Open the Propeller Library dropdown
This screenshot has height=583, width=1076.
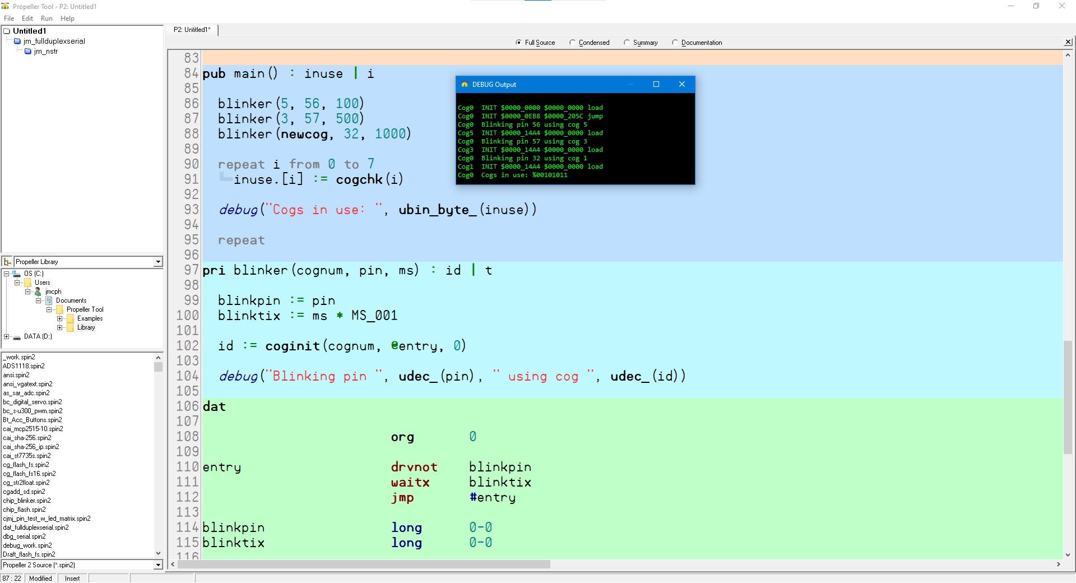pyautogui.click(x=158, y=262)
